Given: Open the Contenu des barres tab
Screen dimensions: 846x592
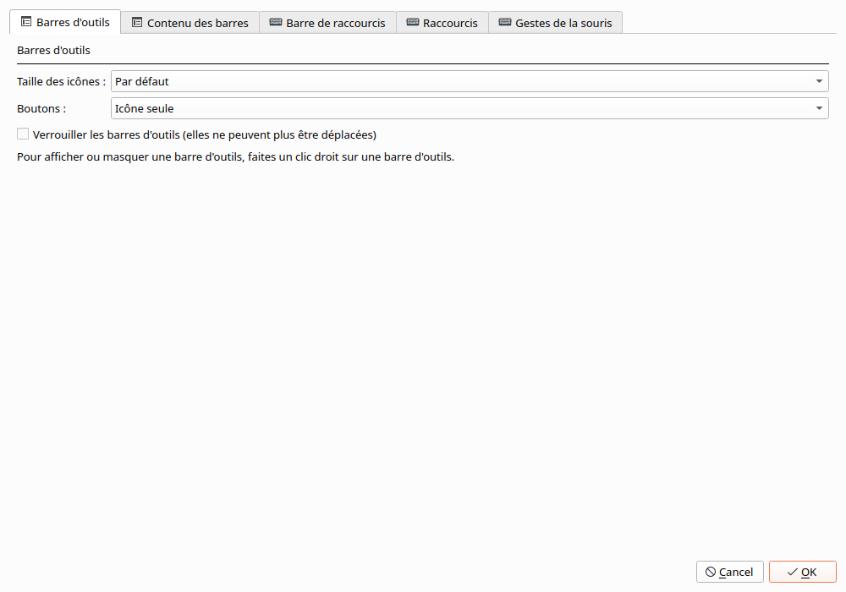Looking at the screenshot, I should (x=190, y=23).
